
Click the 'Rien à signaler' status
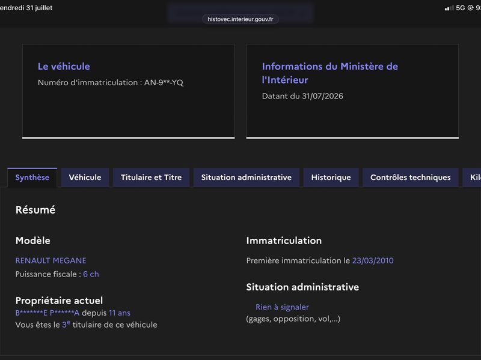click(x=282, y=307)
